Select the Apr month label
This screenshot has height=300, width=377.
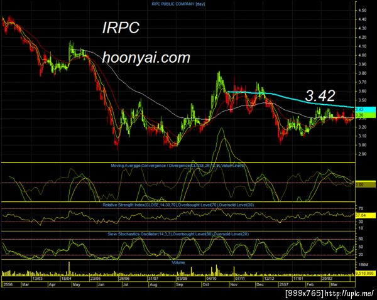(52, 285)
